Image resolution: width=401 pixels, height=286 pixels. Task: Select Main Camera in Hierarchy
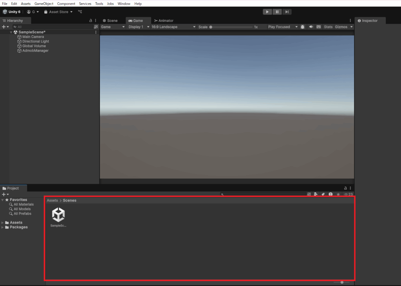tap(33, 37)
